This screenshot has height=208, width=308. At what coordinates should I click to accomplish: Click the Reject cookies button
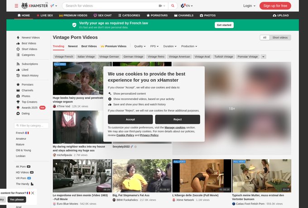pos(178,119)
